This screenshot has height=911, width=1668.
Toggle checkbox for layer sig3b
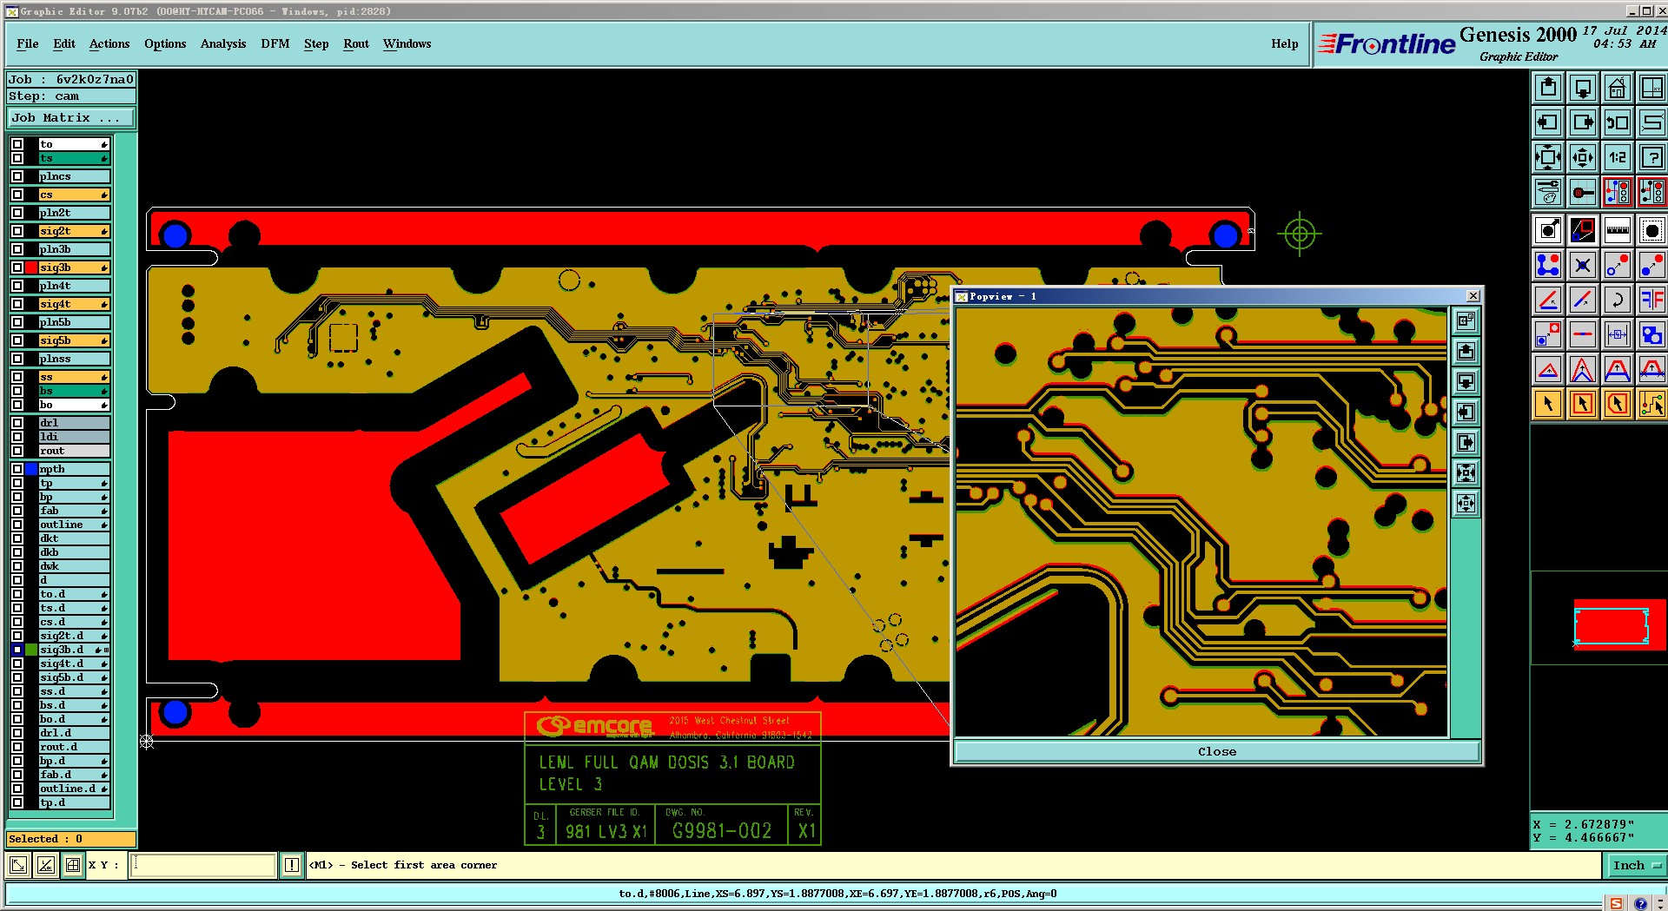pos(17,267)
